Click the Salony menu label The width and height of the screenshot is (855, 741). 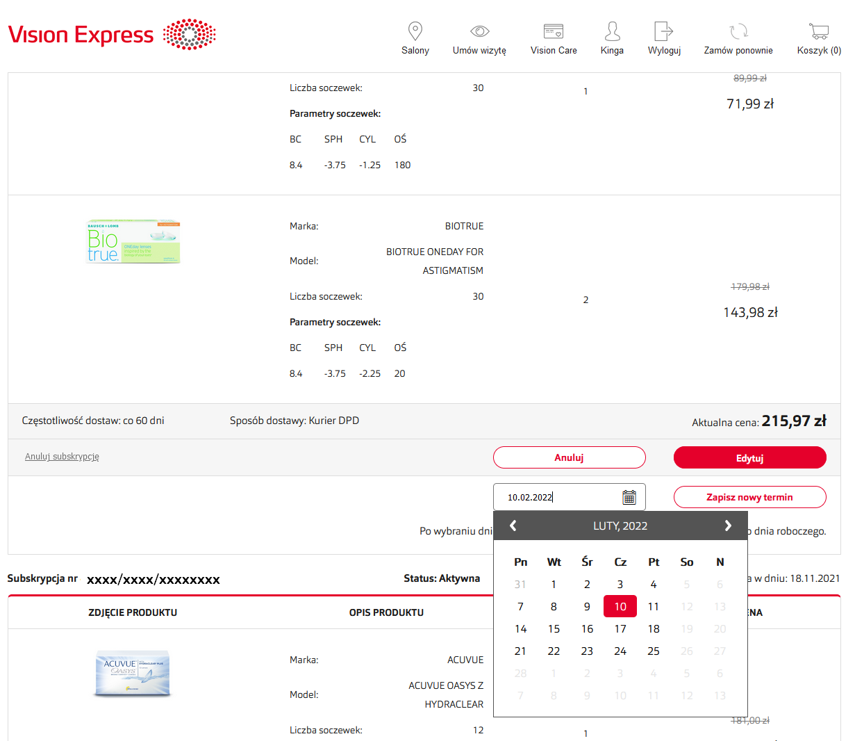[415, 51]
